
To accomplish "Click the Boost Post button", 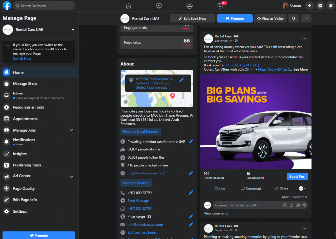I will pos(297,177).
